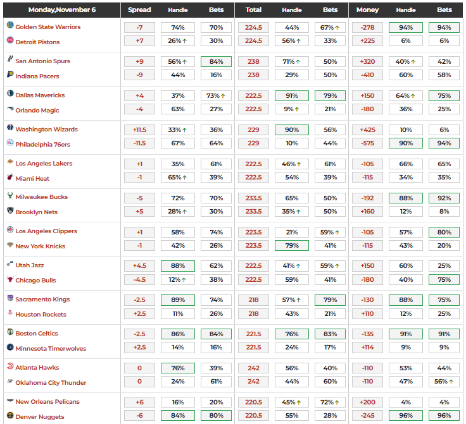The height and width of the screenshot is (424, 466).
Task: Click the Golden State Warriors team logo
Action: point(10,25)
